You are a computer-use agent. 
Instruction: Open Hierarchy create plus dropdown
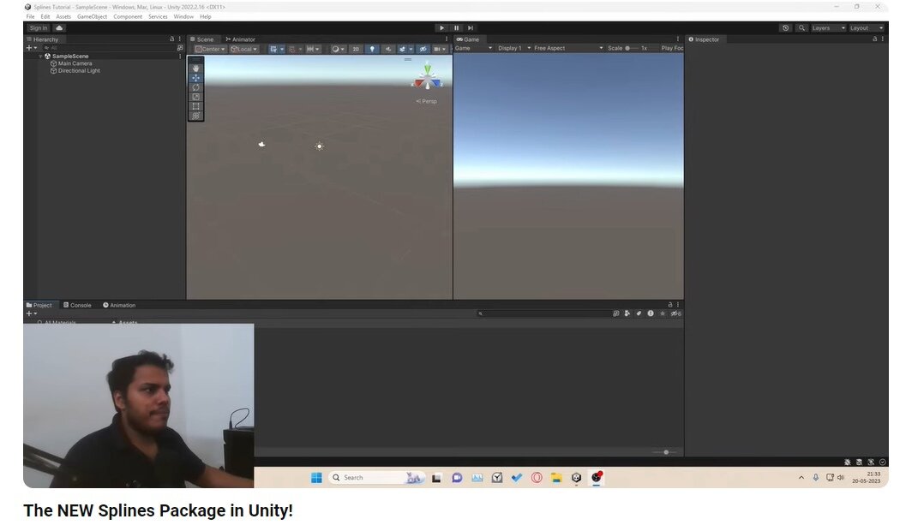coord(32,48)
